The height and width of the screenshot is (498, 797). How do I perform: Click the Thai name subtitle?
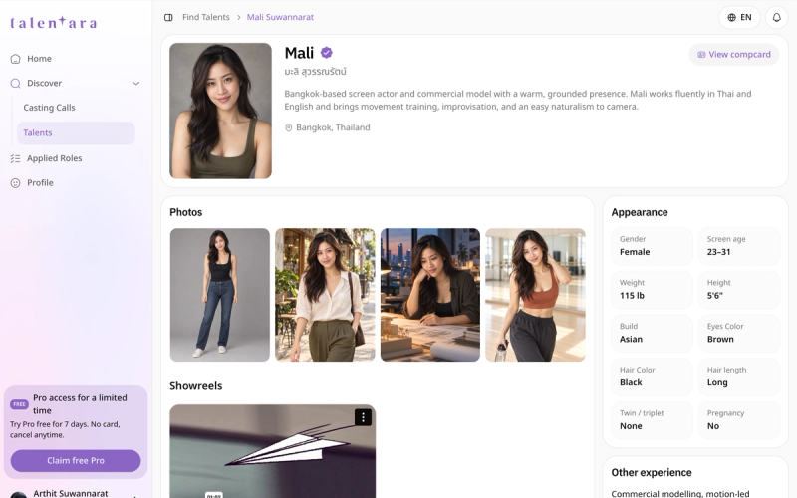pos(315,72)
